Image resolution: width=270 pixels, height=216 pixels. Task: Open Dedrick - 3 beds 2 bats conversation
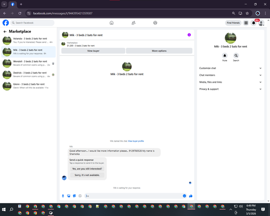tap(29, 75)
